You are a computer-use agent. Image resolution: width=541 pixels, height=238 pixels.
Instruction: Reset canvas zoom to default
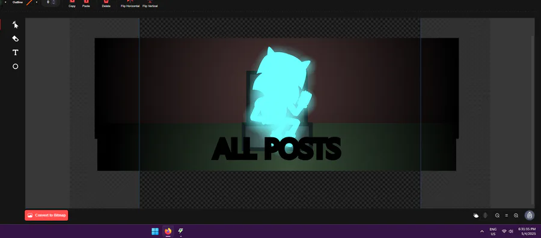[507, 216]
